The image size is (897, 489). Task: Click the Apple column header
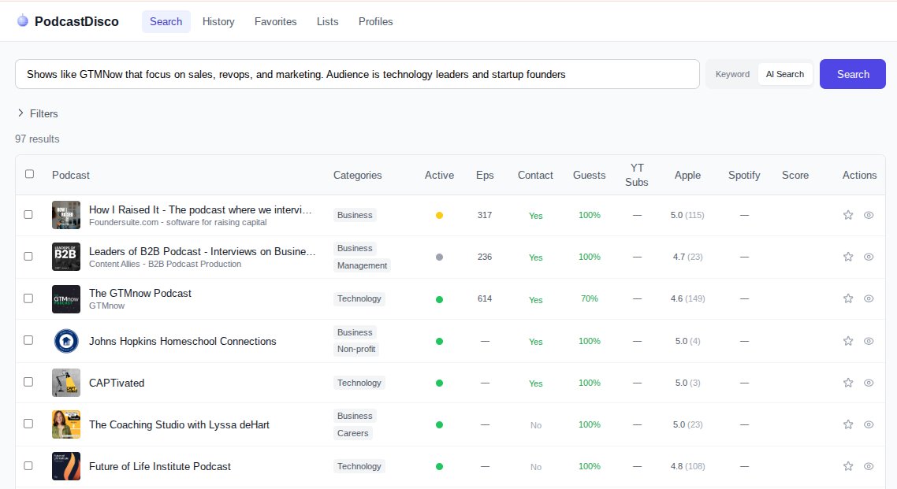coord(687,176)
